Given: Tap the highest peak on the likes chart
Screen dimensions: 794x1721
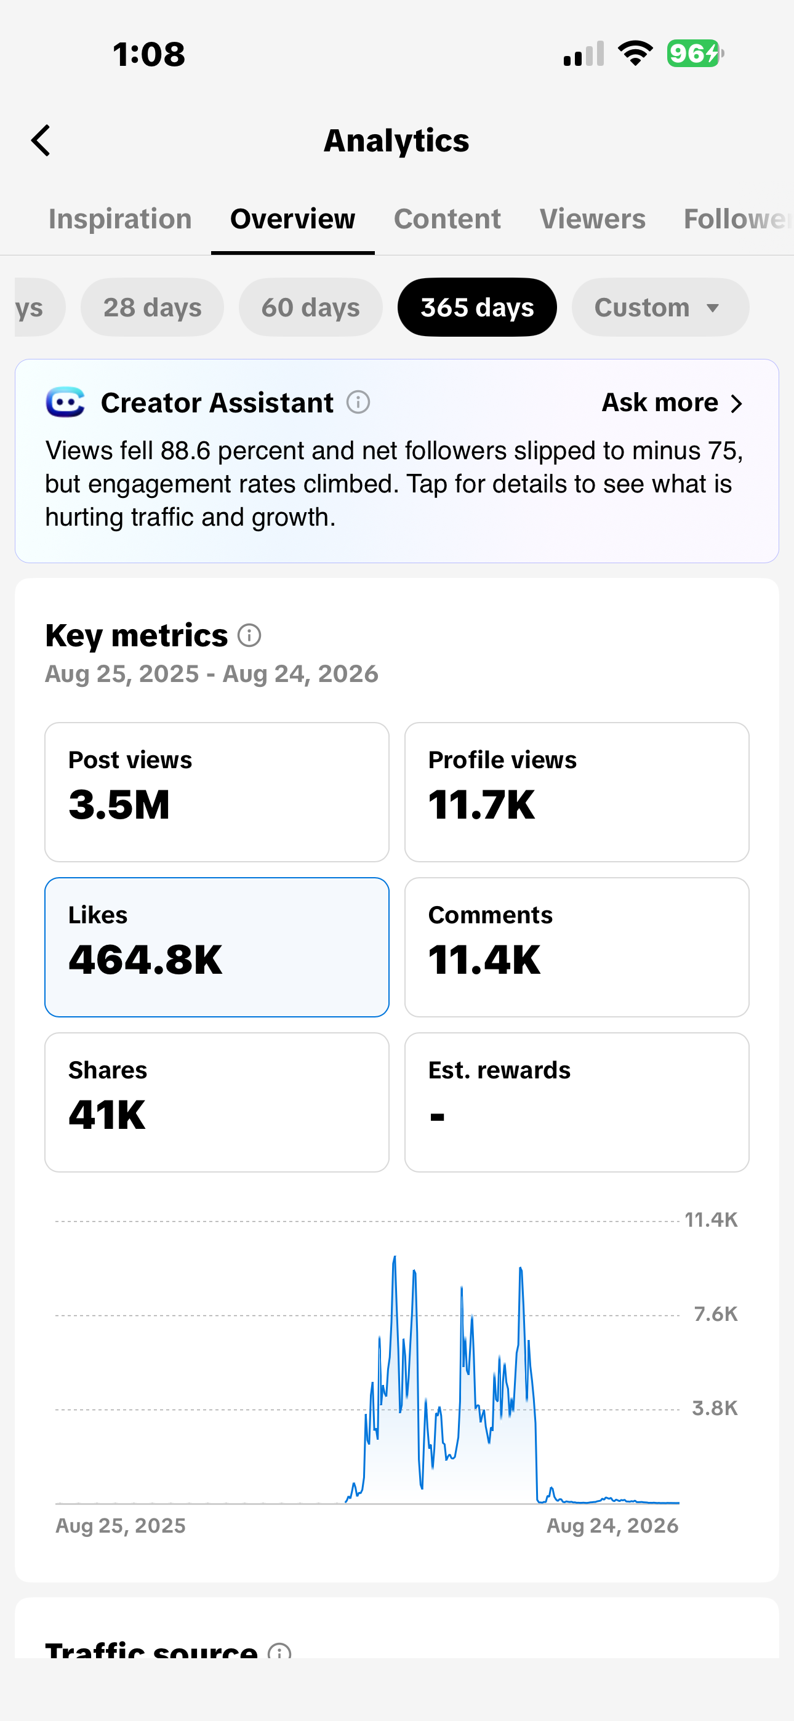Looking at the screenshot, I should (395, 1258).
